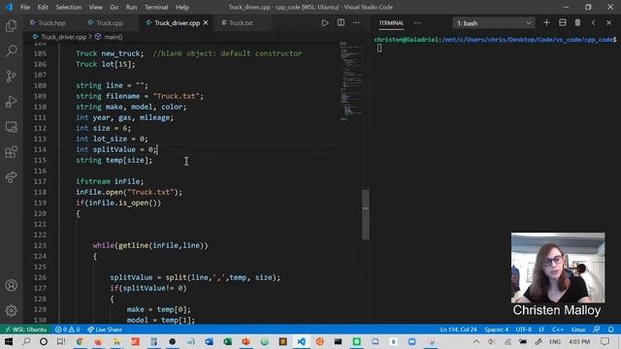Select the 1: bash terminal dropdown
Screen dimensions: 621x349
point(494,23)
